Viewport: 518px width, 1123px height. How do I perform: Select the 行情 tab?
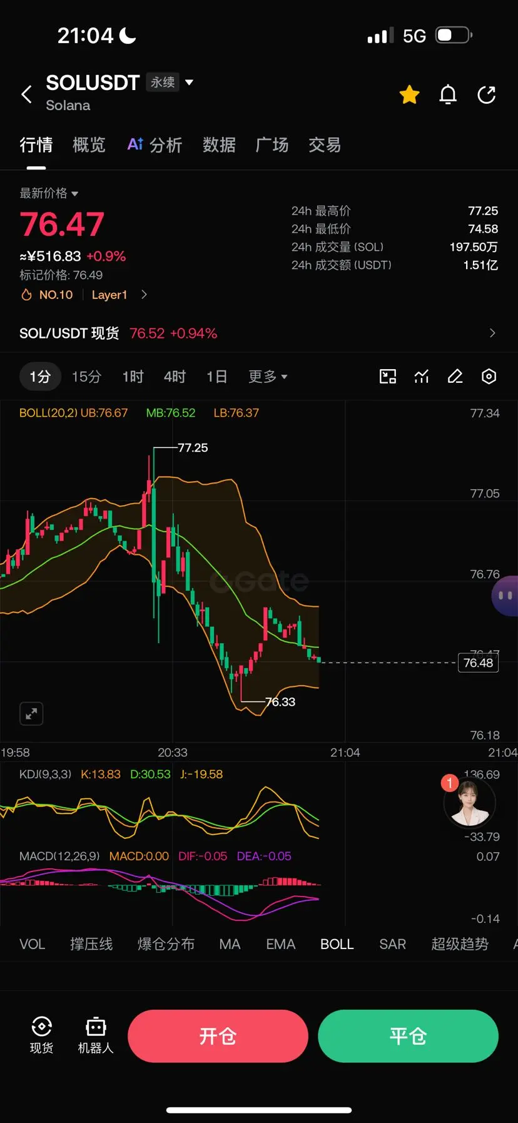click(x=36, y=145)
